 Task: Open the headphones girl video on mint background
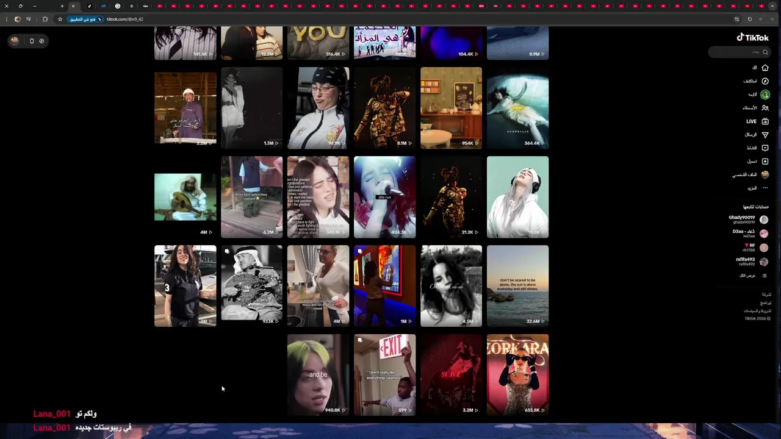tap(517, 197)
